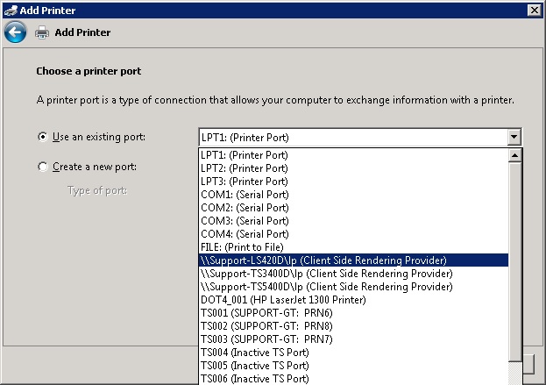Click the back arrow button
The height and width of the screenshot is (385, 546).
coord(15,32)
